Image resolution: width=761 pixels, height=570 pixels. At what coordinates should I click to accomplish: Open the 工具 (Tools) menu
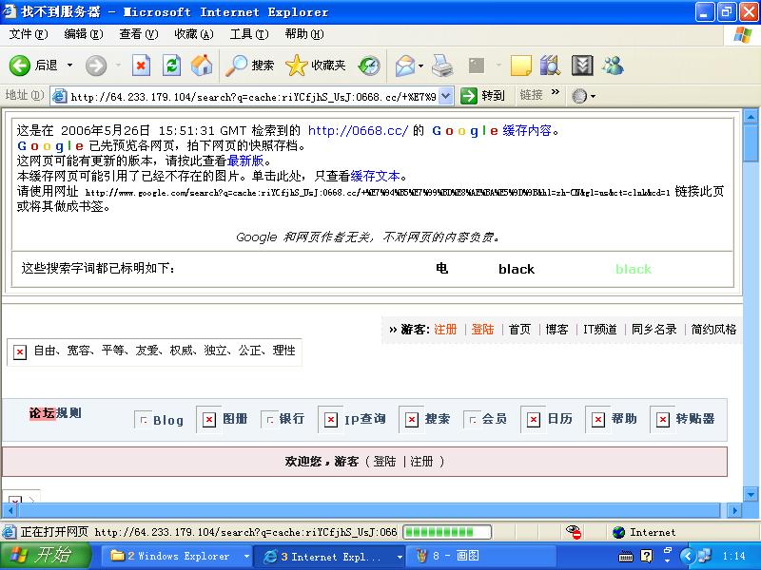coord(248,34)
